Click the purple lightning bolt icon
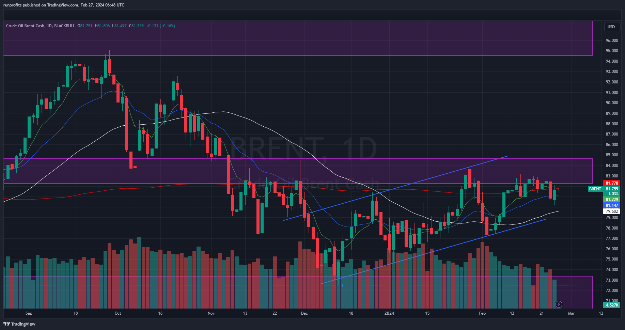The height and width of the screenshot is (330, 625). 559,304
